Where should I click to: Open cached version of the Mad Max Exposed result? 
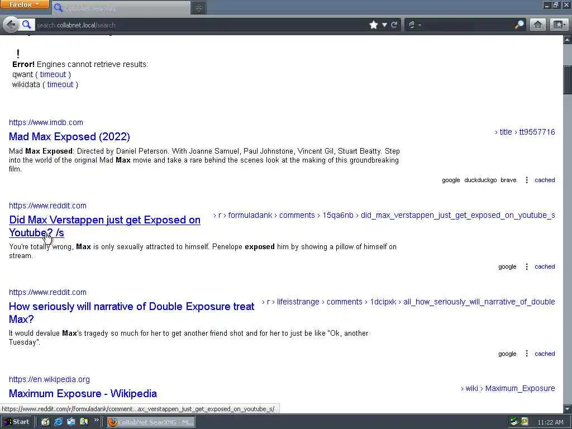(x=545, y=180)
